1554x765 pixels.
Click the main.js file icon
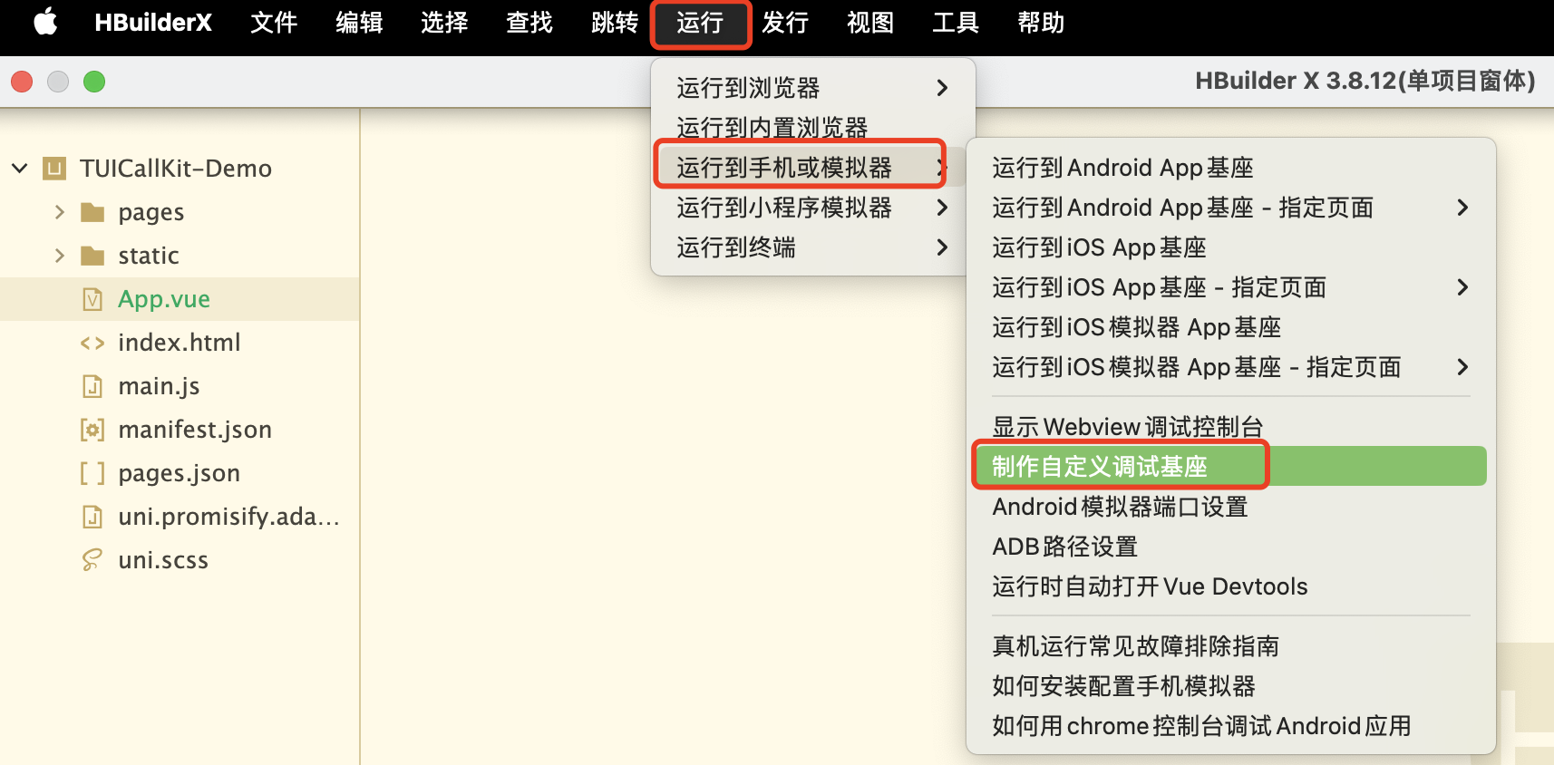tap(92, 386)
